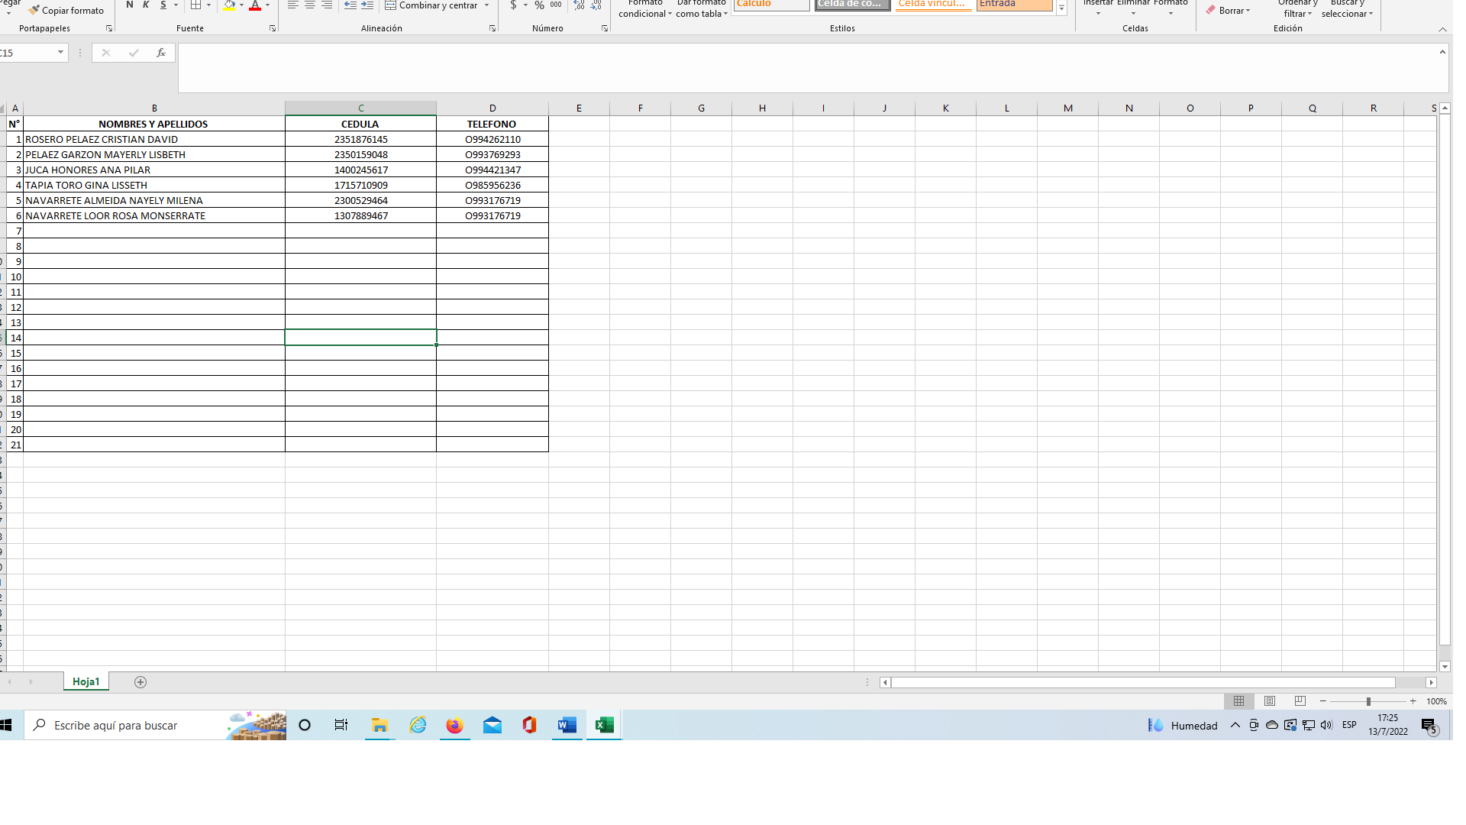Select the Hoja1 sheet tab
Image resolution: width=1466 pixels, height=825 pixels.
[x=86, y=681]
